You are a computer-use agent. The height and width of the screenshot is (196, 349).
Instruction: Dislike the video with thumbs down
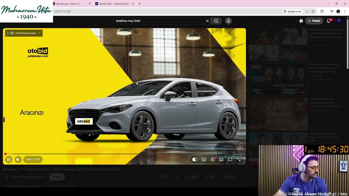tap(177, 177)
